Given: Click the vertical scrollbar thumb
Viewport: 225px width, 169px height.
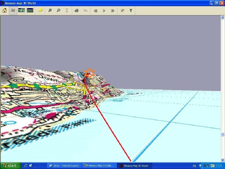Looking at the screenshot, I should pos(223,134).
